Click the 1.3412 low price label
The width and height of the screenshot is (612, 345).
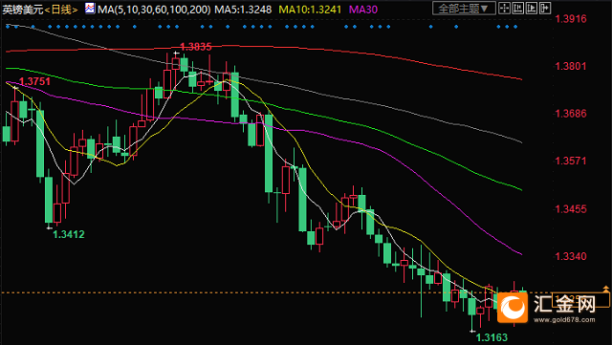tap(68, 234)
